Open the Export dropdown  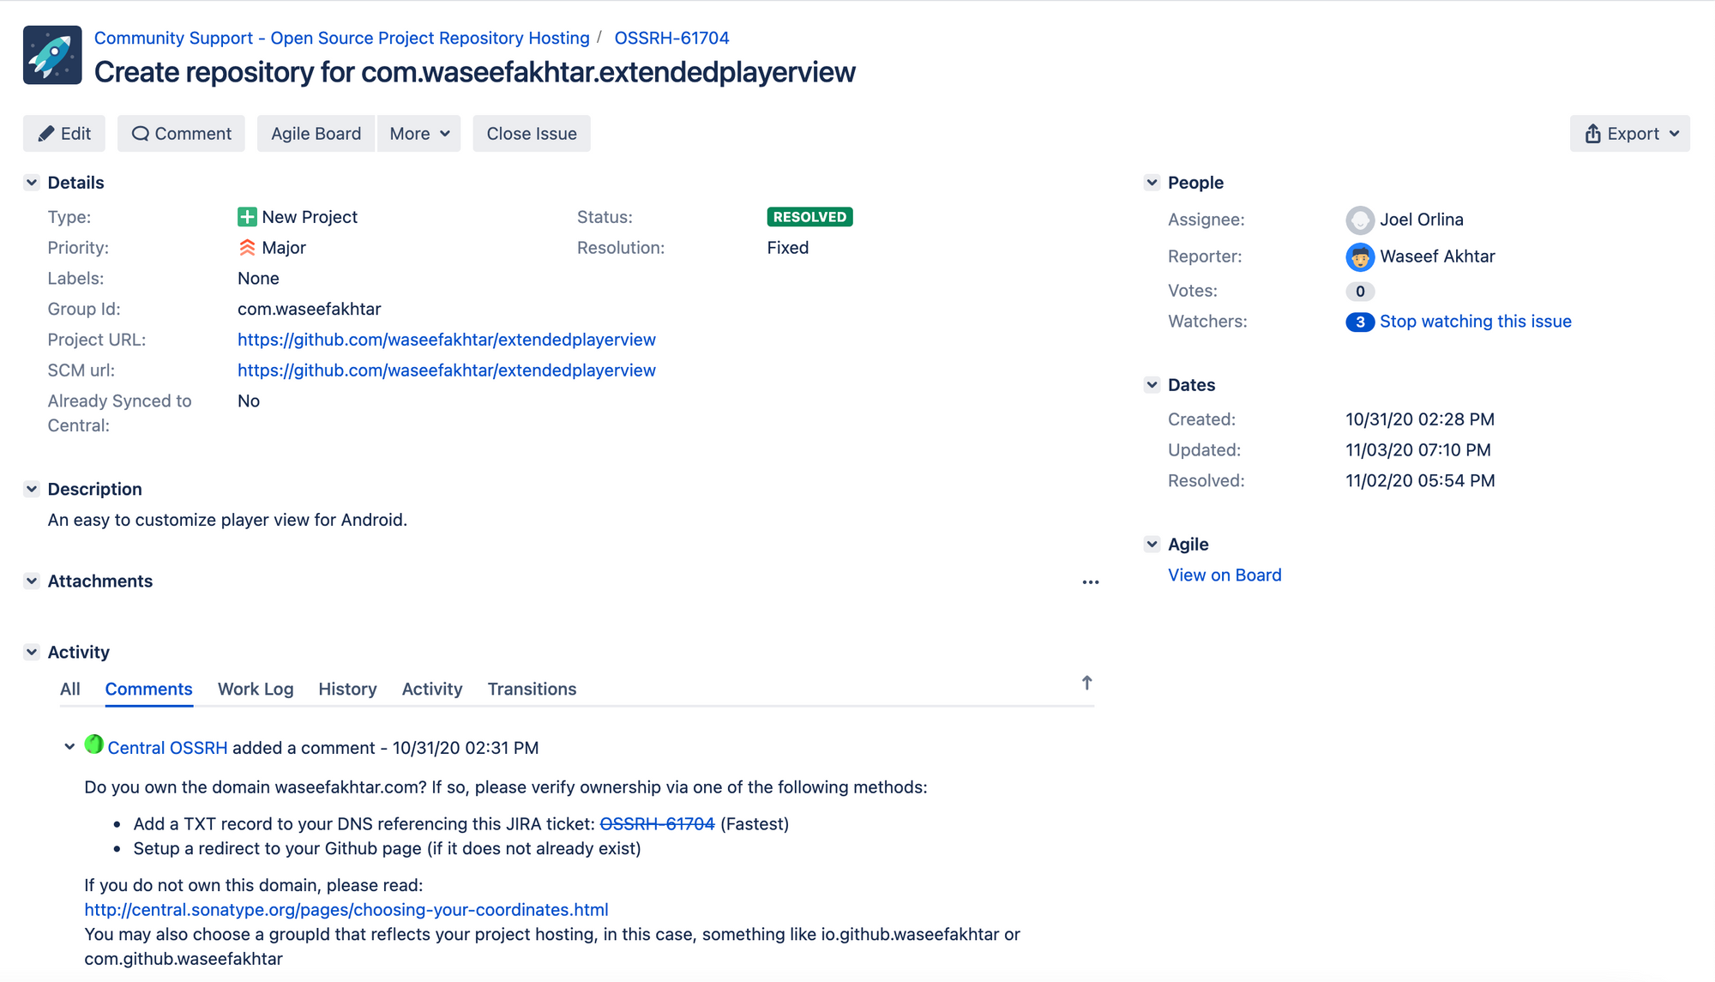coord(1629,134)
